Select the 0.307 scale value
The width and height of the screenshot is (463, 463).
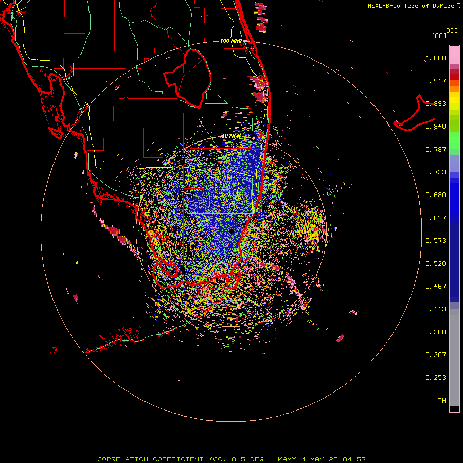tap(436, 355)
